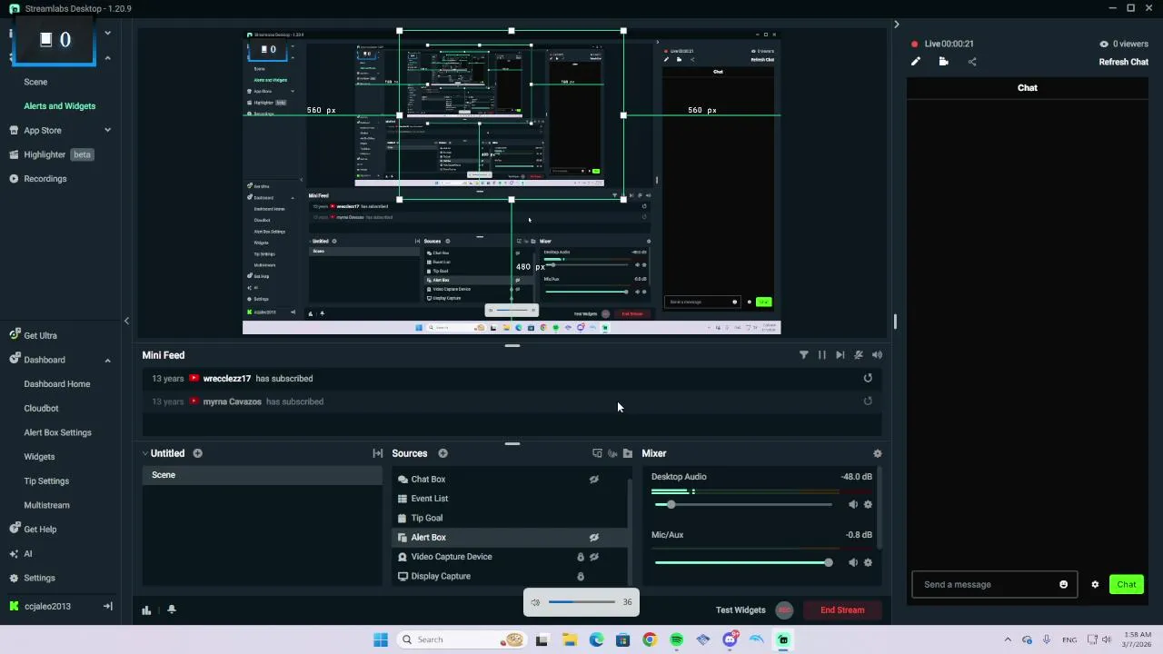Show the hidden Alert Box source

594,537
